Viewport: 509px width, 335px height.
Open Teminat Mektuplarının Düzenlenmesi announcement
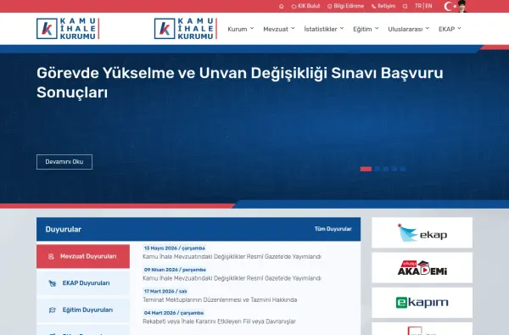click(x=220, y=299)
